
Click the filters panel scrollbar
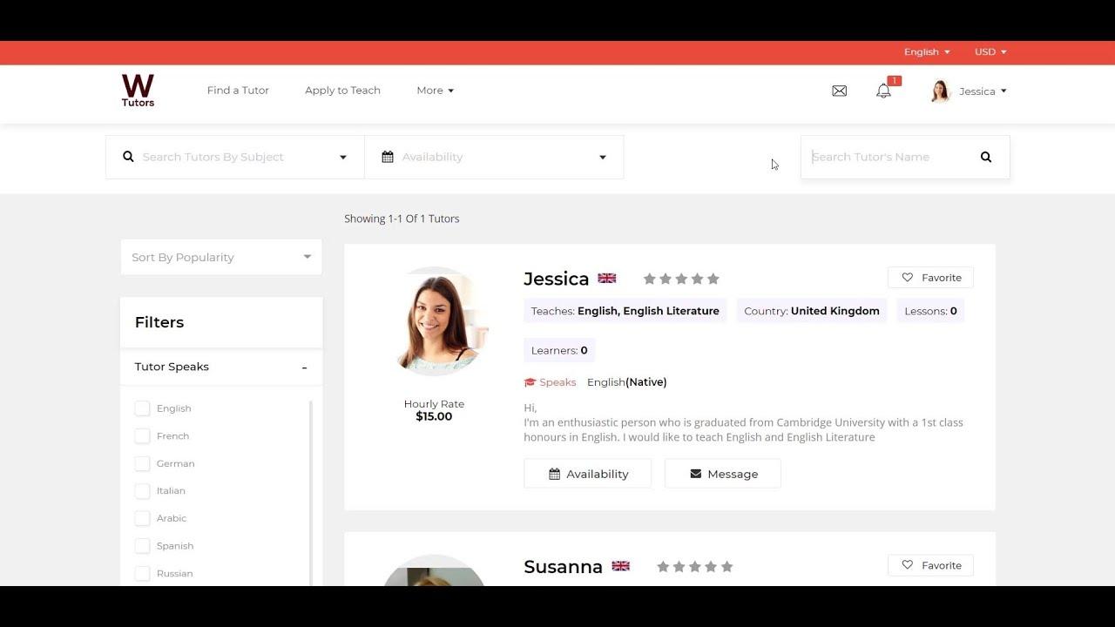point(311,493)
